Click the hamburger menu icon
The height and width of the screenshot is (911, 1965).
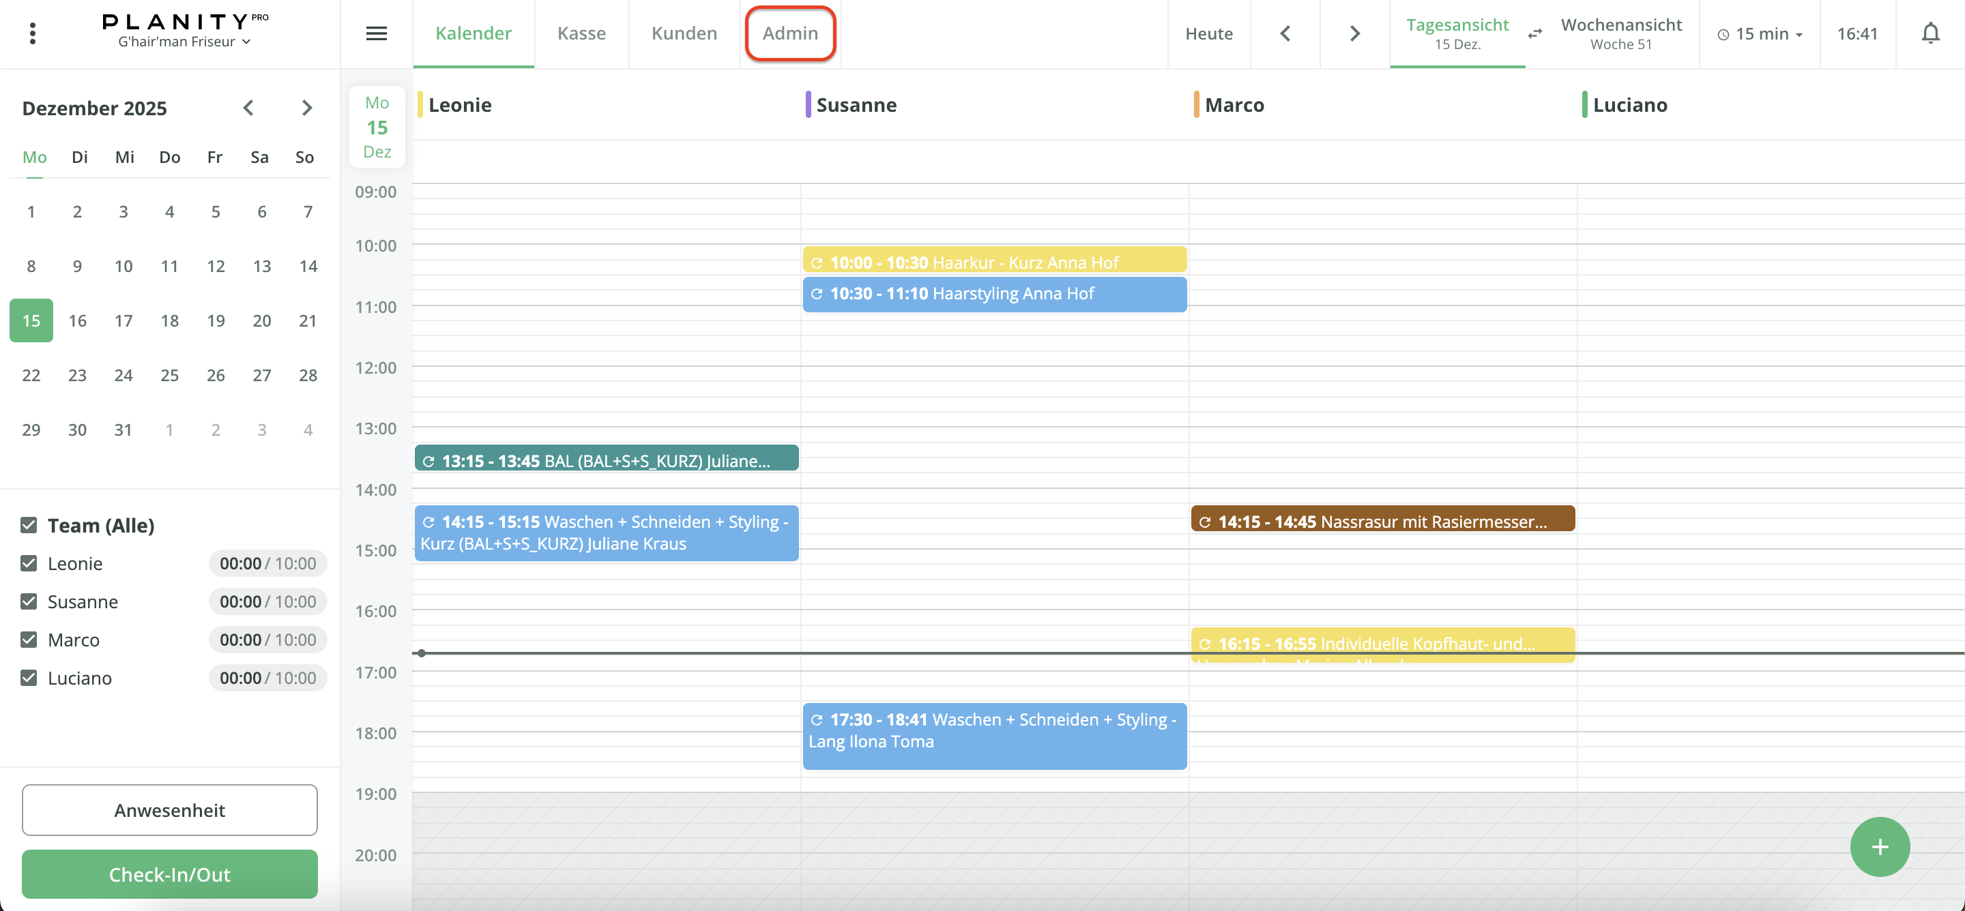click(x=376, y=33)
